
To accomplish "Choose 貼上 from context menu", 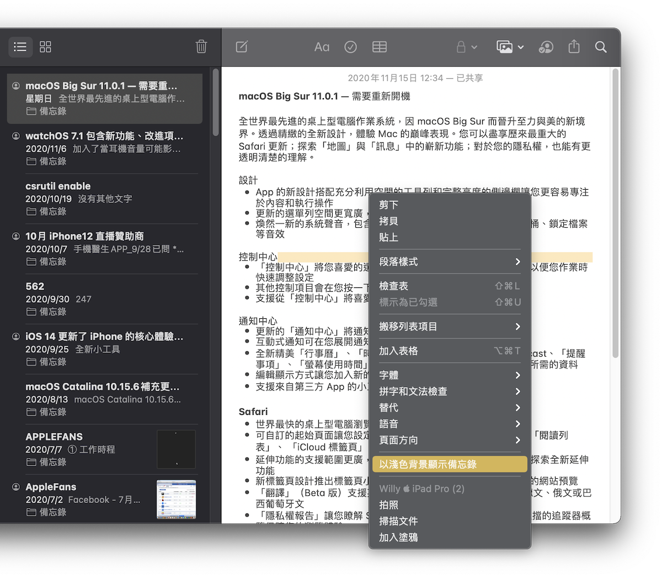I will [450, 237].
